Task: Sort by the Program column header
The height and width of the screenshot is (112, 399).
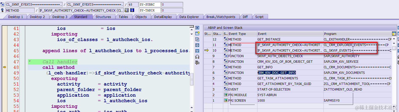Action: point(357,34)
